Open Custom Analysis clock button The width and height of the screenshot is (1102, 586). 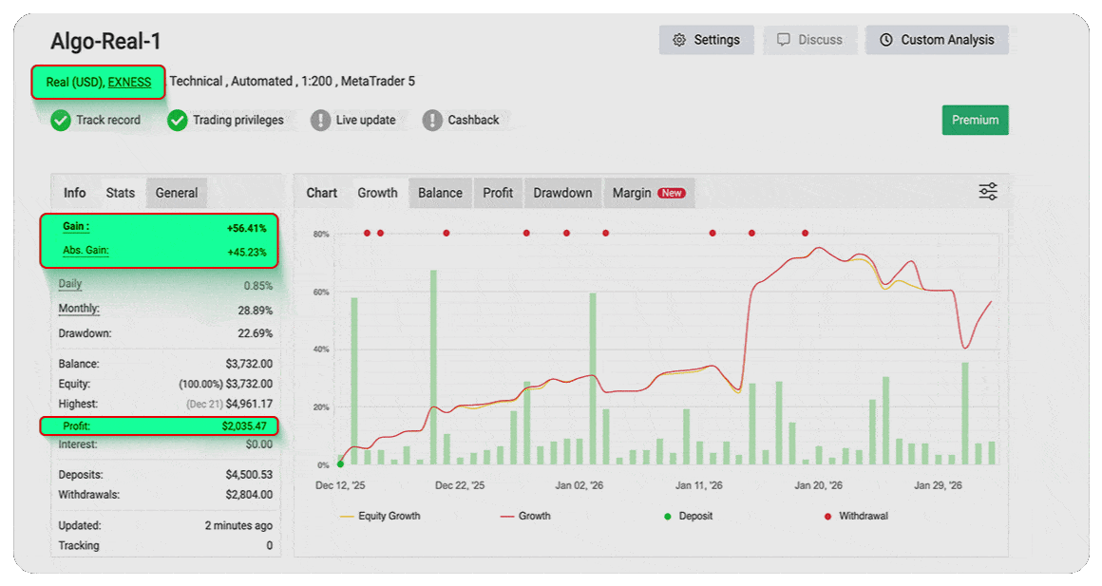click(x=937, y=40)
